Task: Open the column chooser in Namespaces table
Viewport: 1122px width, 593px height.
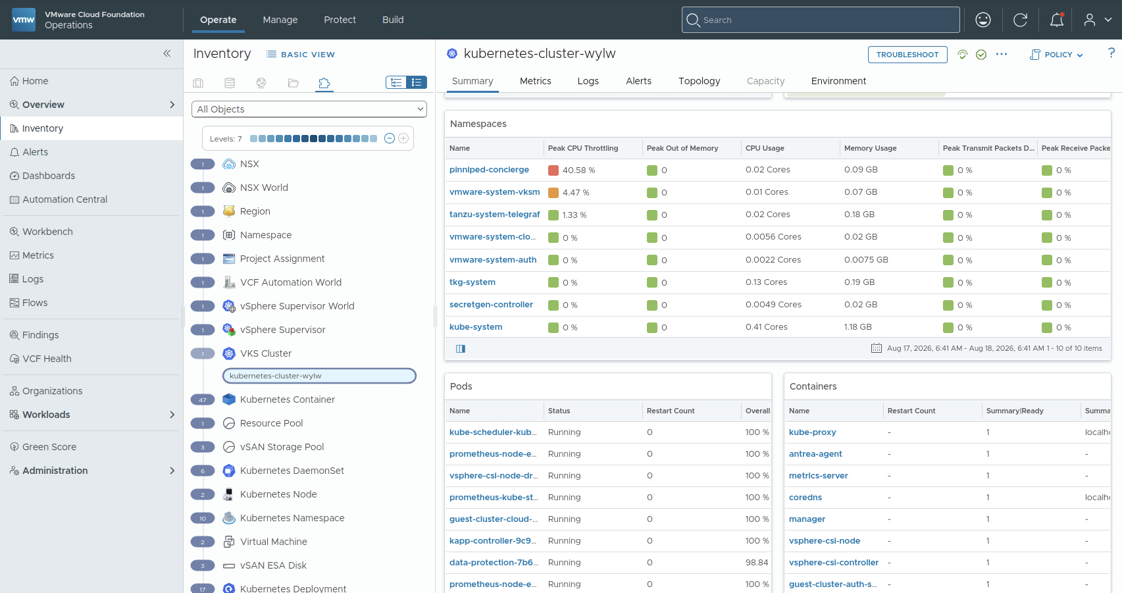Action: tap(461, 349)
